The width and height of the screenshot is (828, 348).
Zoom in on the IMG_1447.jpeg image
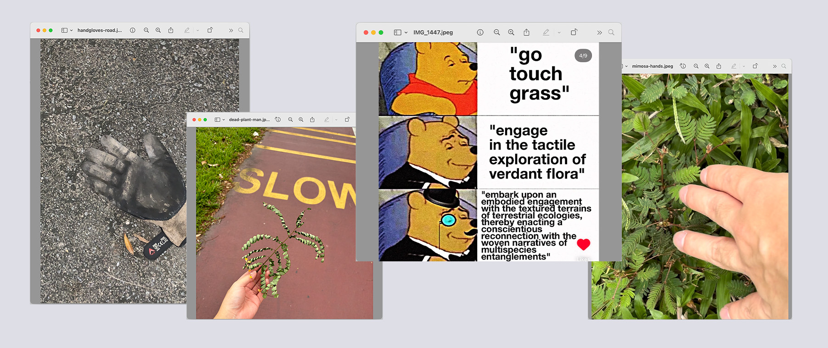pos(511,33)
